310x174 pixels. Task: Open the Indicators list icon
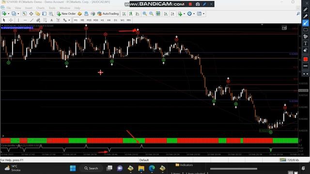180,14
